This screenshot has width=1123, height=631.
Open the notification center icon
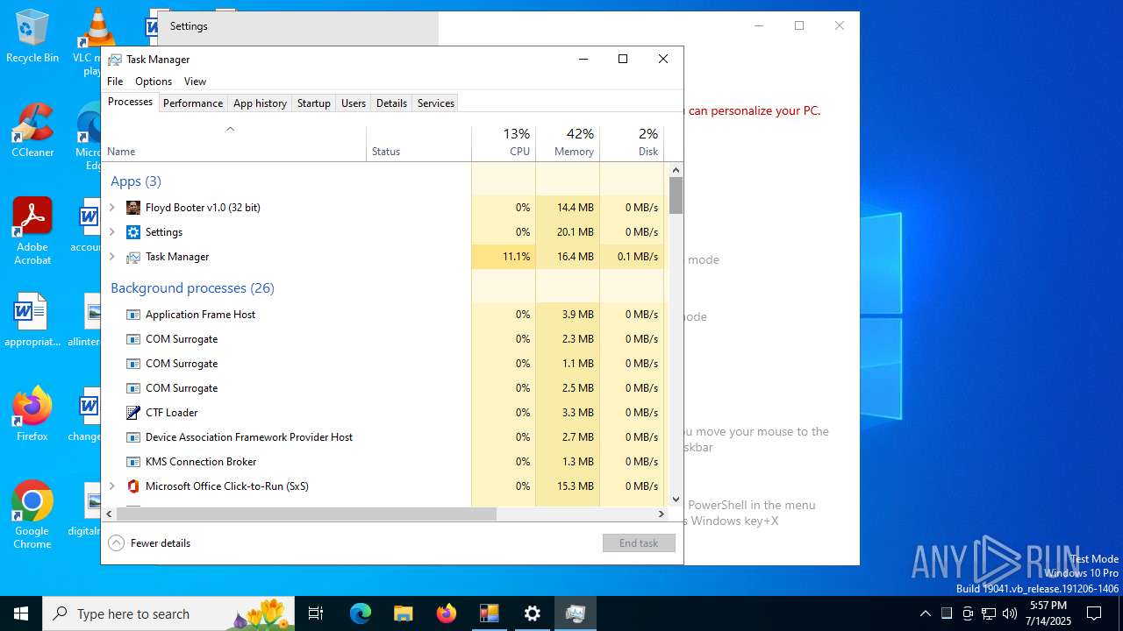1094,613
